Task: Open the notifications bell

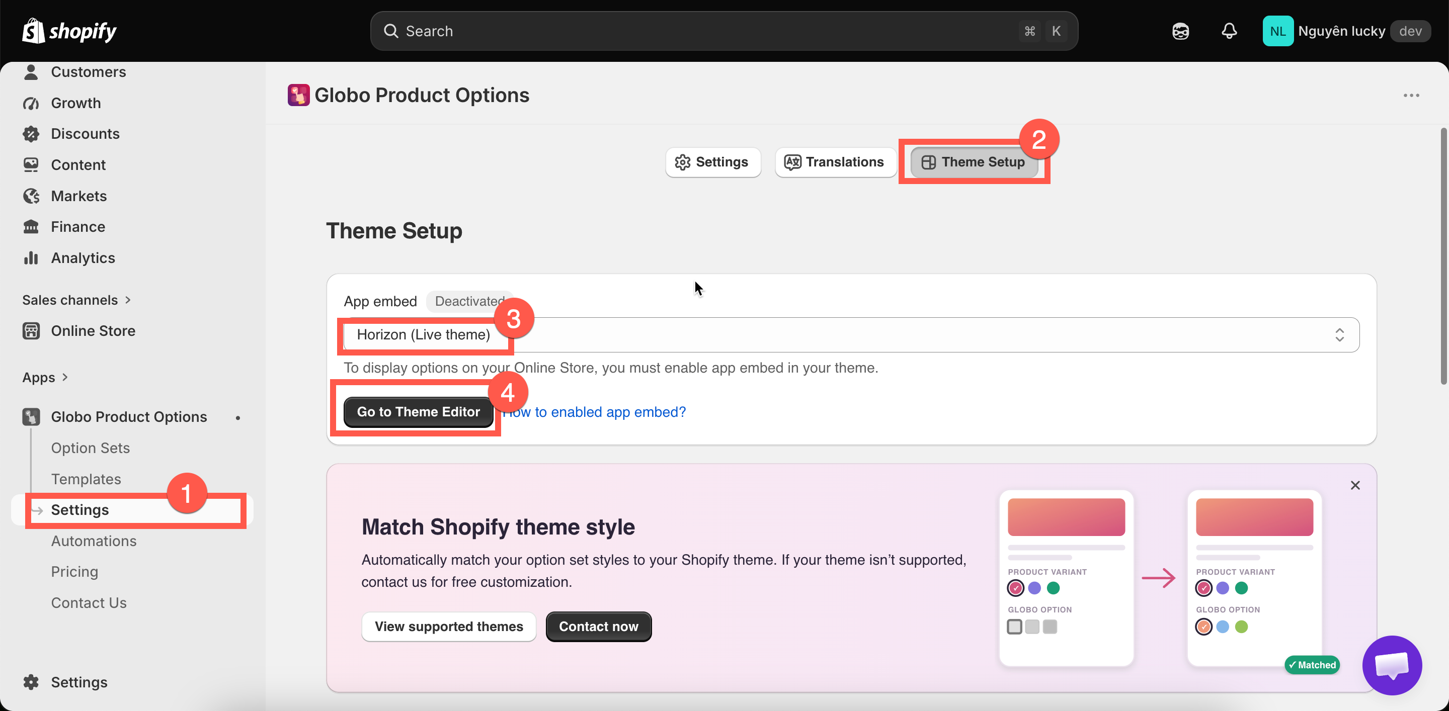Action: (x=1229, y=31)
